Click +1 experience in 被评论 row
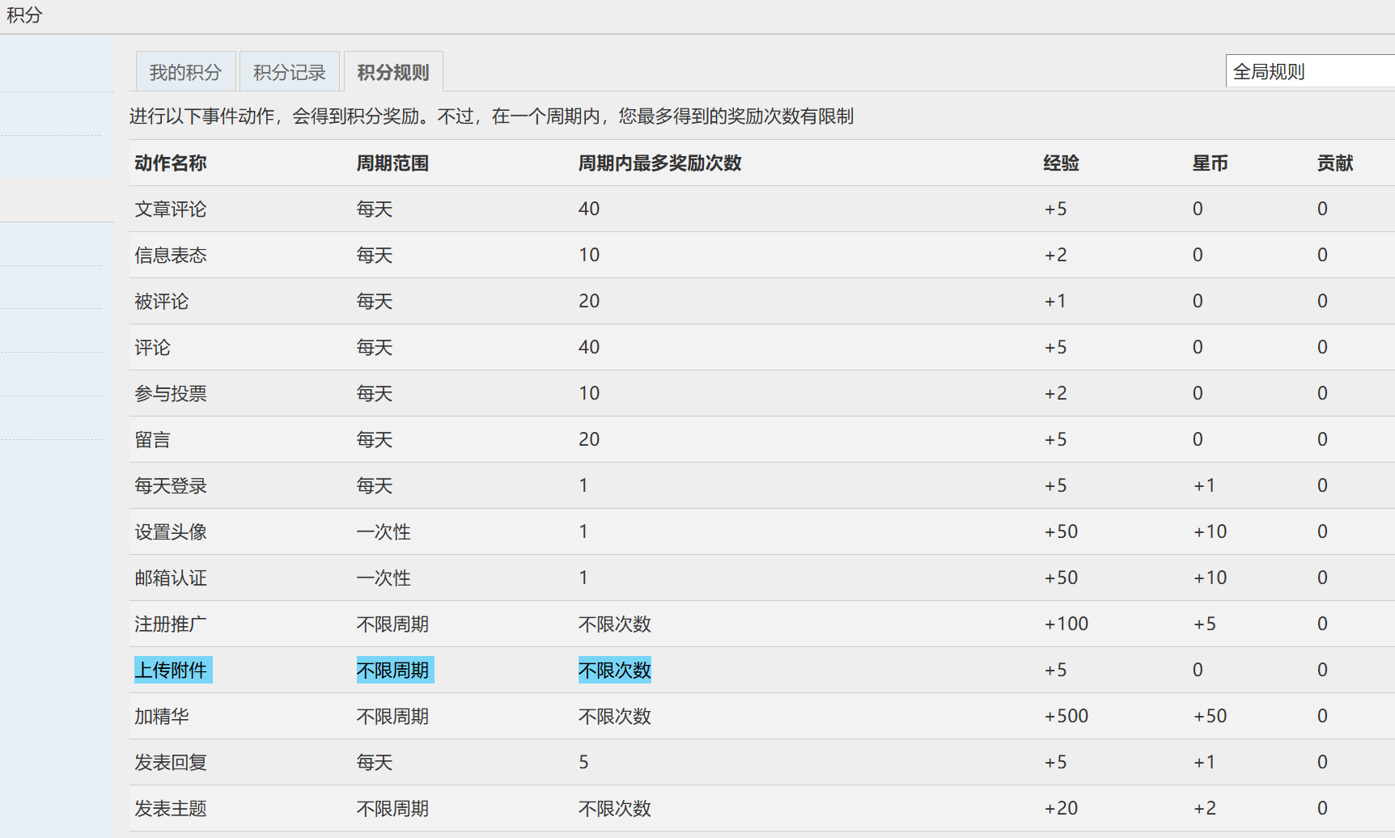Image resolution: width=1395 pixels, height=838 pixels. [x=1055, y=301]
